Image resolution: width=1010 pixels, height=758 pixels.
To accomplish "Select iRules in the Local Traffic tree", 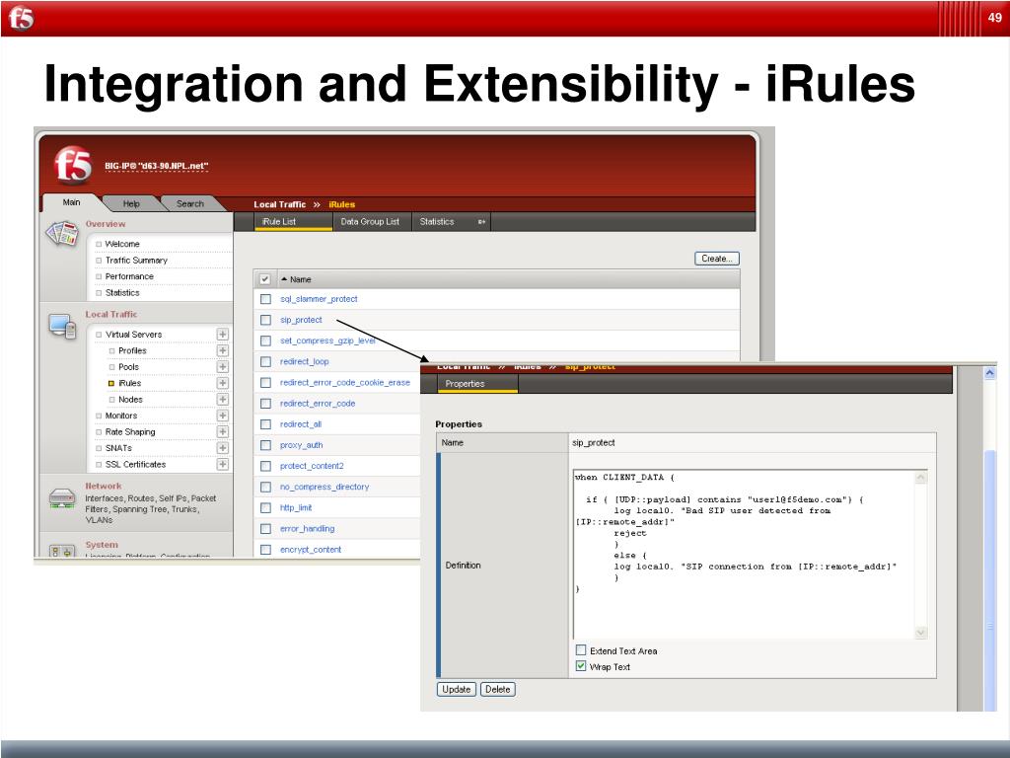I will [x=129, y=383].
